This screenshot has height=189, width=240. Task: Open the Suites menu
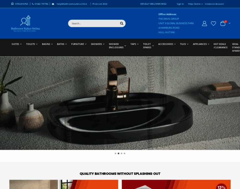pyautogui.click(x=16, y=44)
